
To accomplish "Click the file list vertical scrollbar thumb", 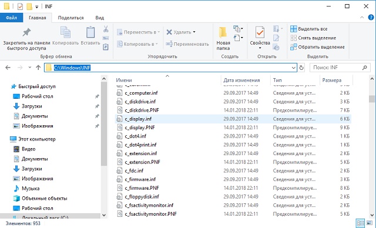I will coord(372,99).
